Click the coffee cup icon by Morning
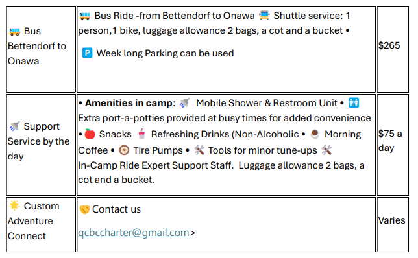Viewport: 418px width, 258px height. (x=315, y=134)
